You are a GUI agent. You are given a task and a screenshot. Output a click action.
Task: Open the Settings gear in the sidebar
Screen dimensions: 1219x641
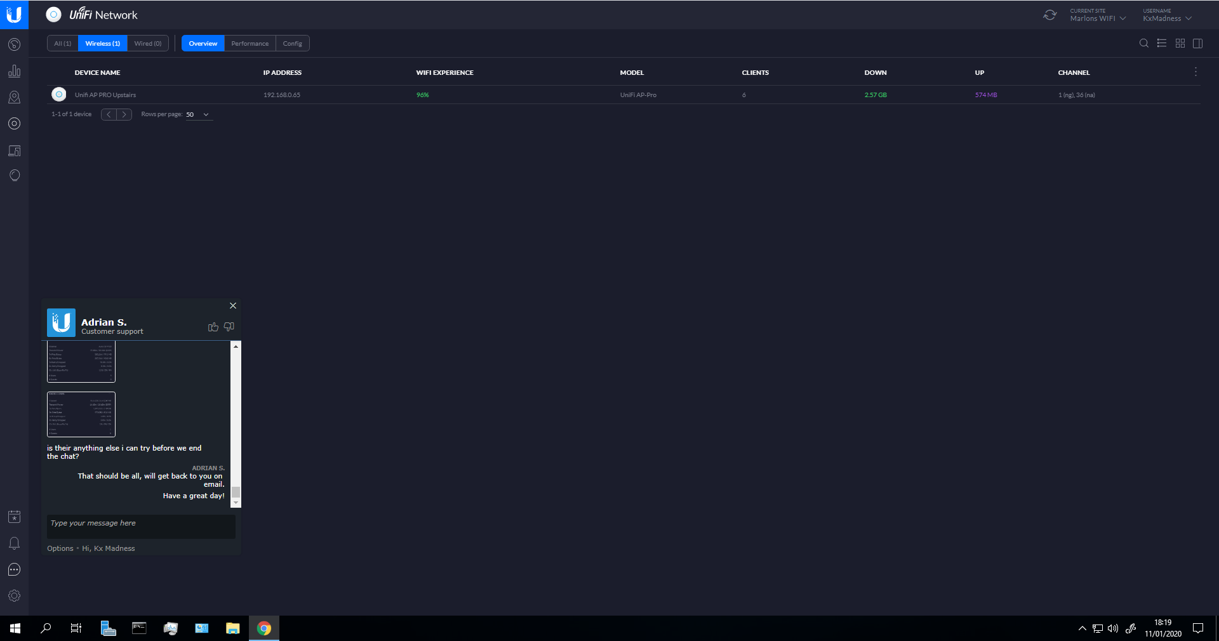tap(14, 596)
